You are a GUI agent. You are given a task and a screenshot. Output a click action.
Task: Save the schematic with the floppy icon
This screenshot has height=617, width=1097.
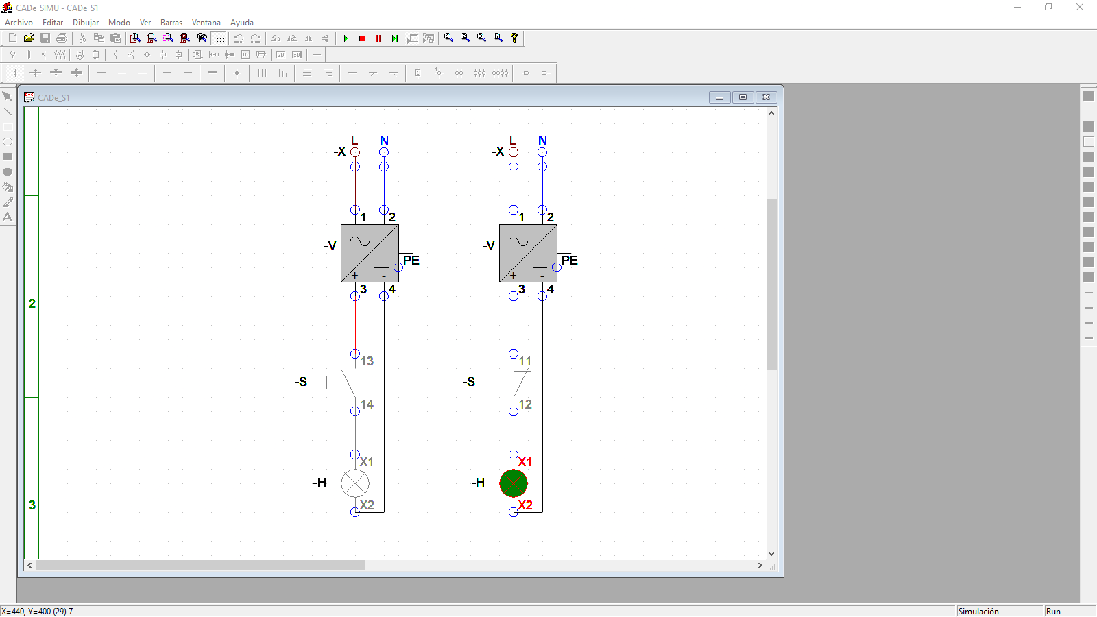click(45, 38)
